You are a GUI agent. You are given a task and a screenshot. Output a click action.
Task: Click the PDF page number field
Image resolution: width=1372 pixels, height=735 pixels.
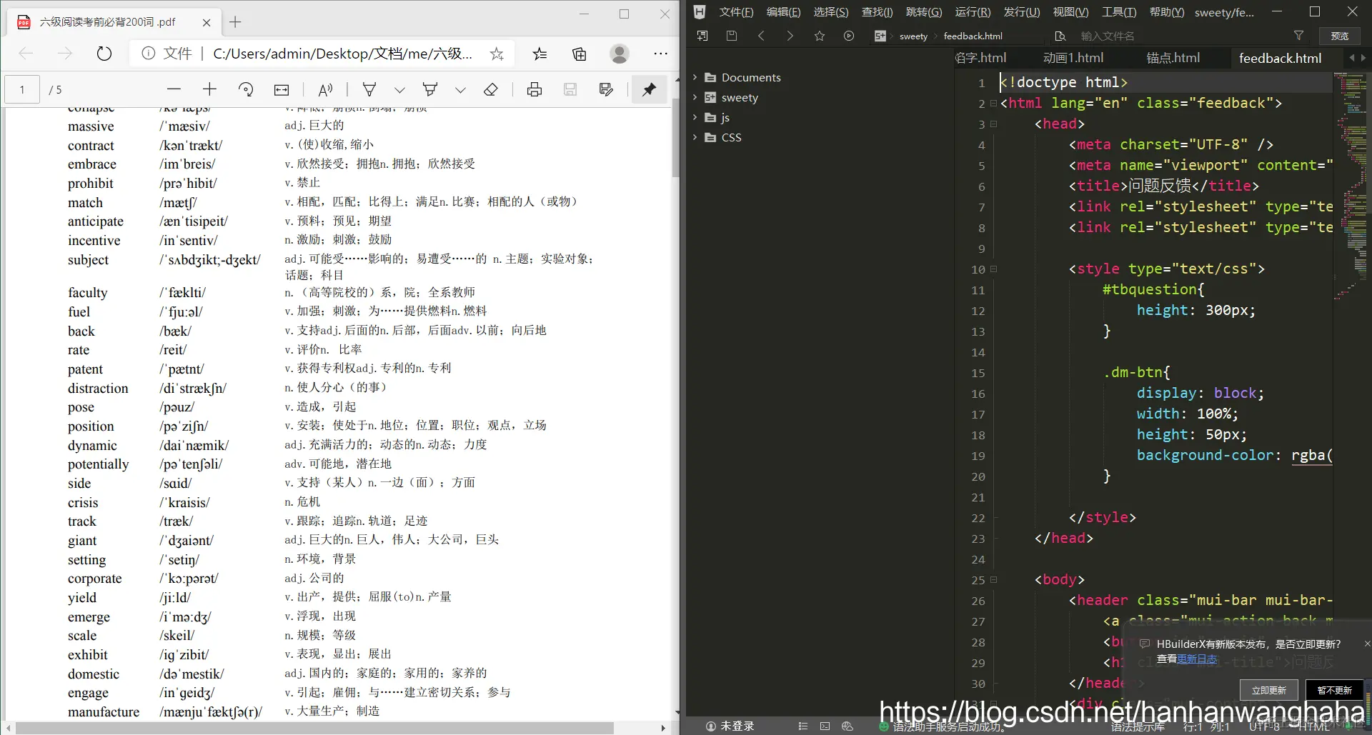tap(22, 89)
